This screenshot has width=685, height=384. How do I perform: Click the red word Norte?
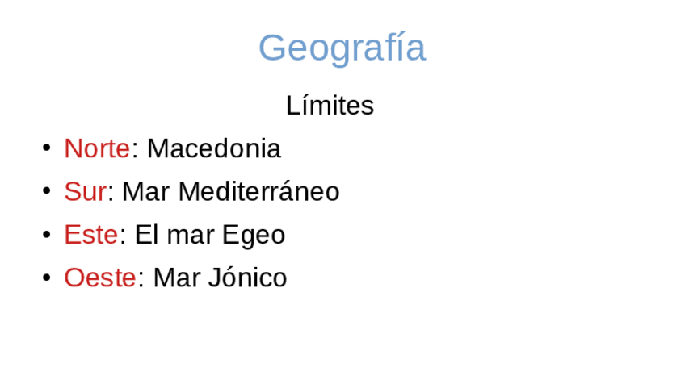tap(96, 148)
